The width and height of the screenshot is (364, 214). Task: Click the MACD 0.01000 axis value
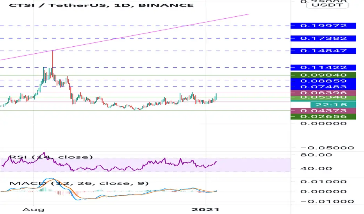tap(323, 182)
